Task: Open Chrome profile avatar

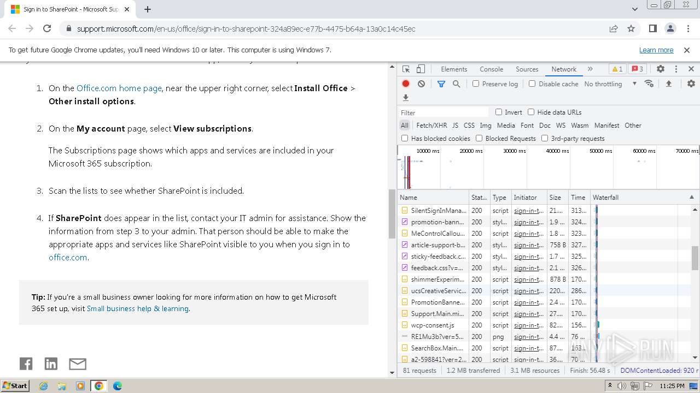Action: 670,28
